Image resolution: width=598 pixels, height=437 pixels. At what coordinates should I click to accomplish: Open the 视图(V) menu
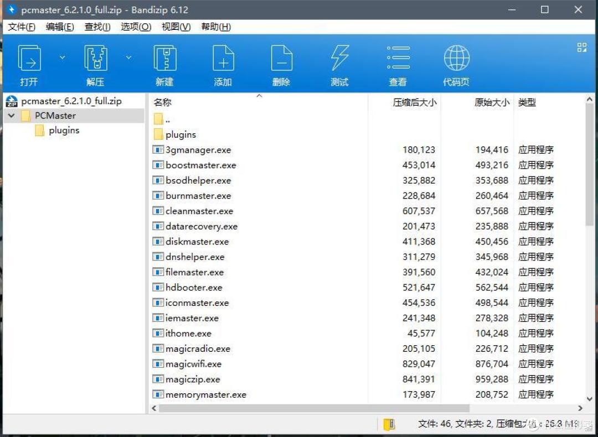tap(176, 27)
